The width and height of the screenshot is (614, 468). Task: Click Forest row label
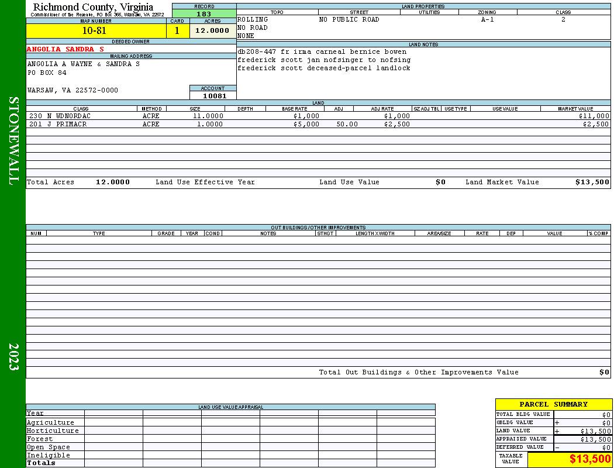[40, 439]
